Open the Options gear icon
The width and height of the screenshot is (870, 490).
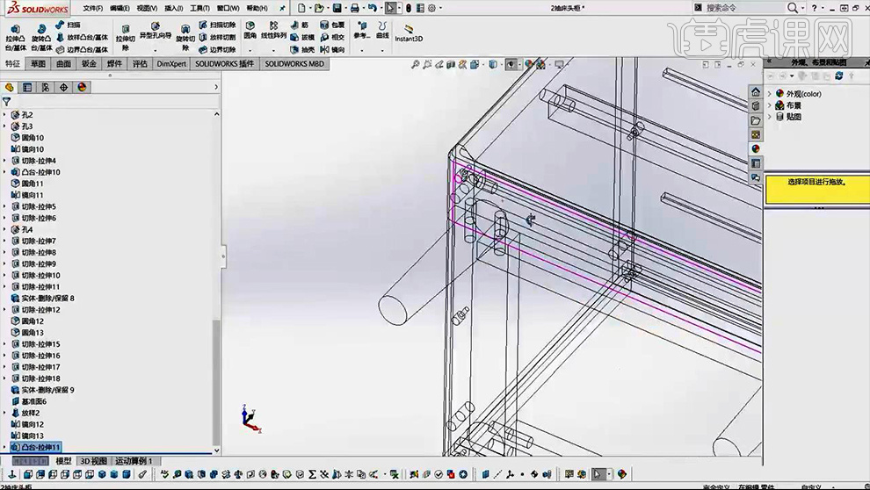(432, 8)
